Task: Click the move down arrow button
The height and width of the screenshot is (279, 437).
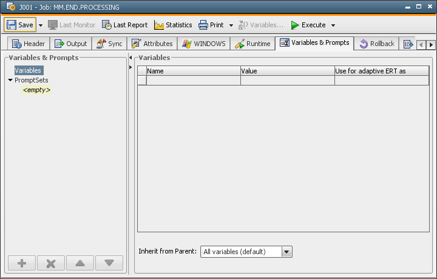Action: pyautogui.click(x=109, y=263)
